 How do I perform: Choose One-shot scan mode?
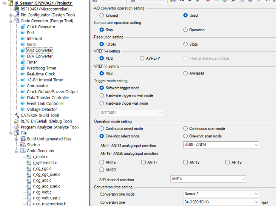(x=185, y=136)
